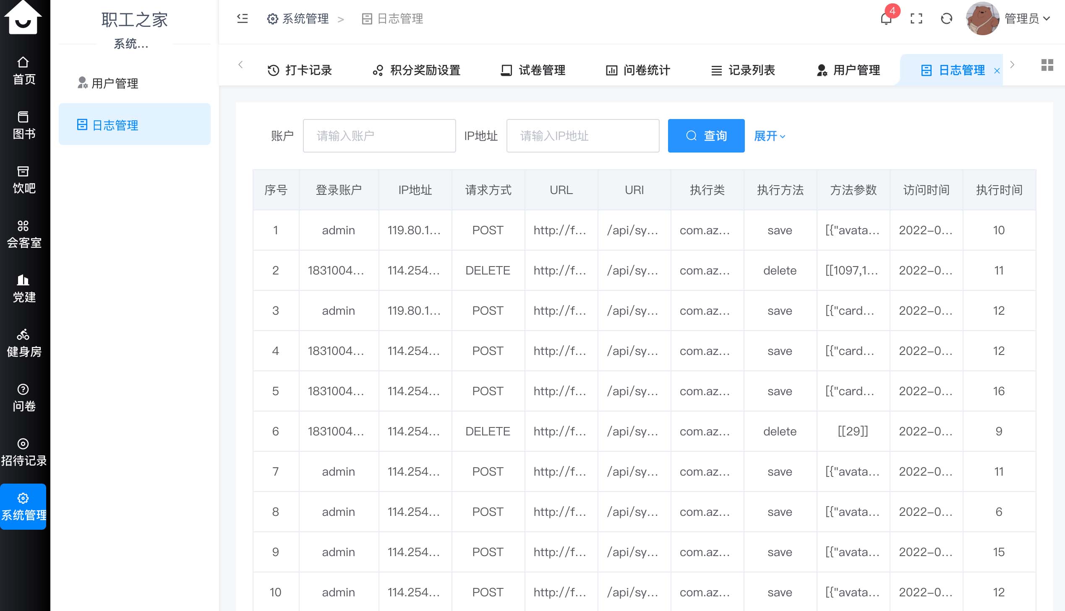Open the 图书 sidebar module
The image size is (1065, 611).
click(x=23, y=125)
